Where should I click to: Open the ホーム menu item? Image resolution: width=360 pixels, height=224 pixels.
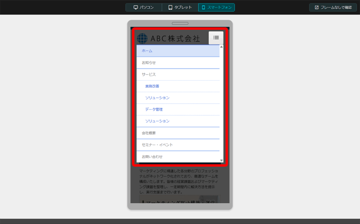[147, 51]
